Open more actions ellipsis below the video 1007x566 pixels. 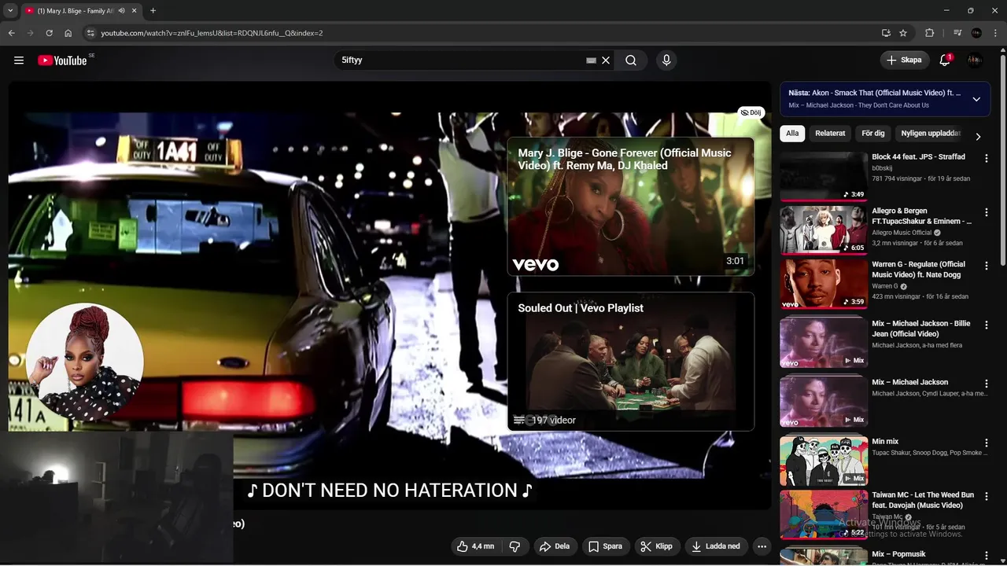coord(762,546)
